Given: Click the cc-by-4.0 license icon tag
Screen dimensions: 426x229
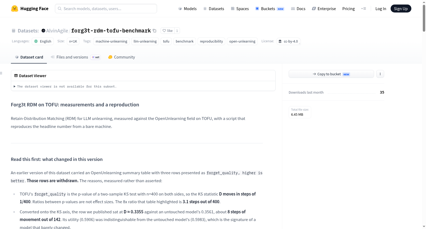Looking at the screenshot, I should click(288, 41).
